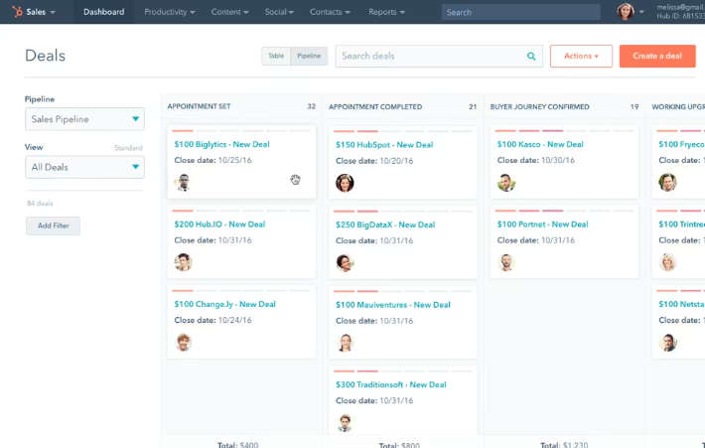Click owner avatar on Netsta deal card
Viewport: 705px width, 448px height.
coord(667,343)
